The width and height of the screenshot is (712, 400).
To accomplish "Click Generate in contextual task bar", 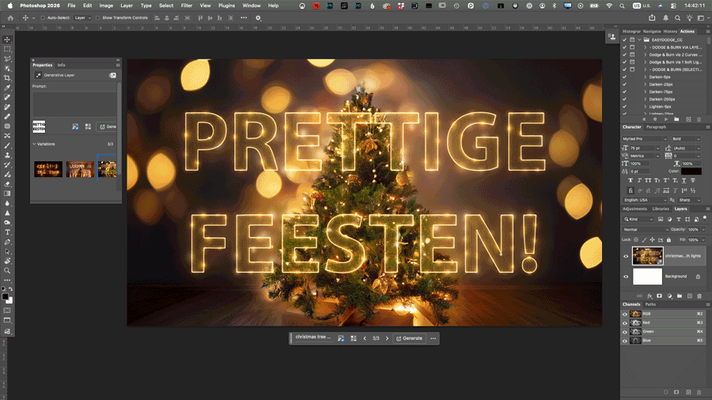I will (409, 338).
